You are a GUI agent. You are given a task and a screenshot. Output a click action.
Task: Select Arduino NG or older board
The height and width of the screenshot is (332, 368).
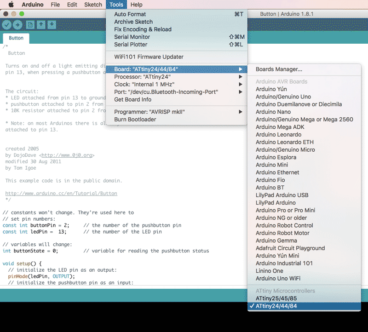[x=304, y=218]
